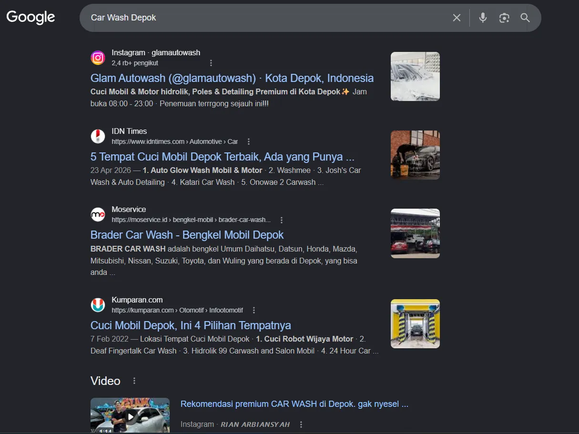Click the Google logo
579x434 pixels.
[30, 18]
